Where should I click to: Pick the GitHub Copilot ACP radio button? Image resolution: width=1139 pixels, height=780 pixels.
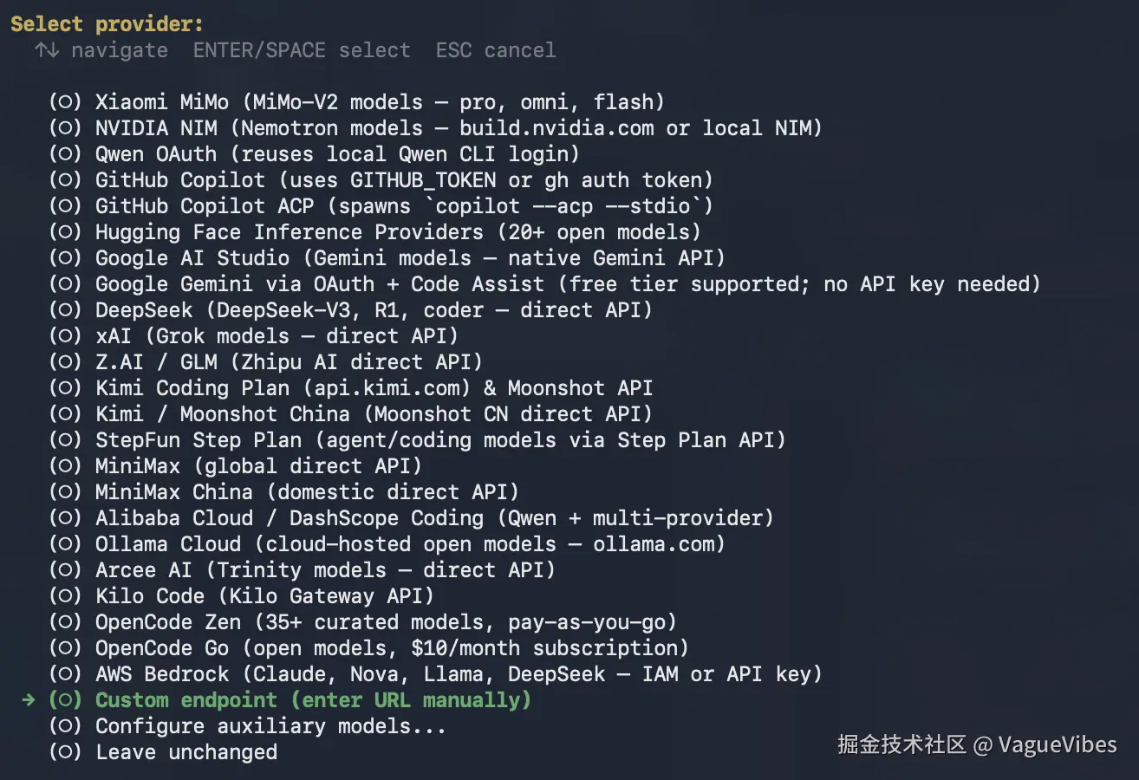click(x=65, y=206)
